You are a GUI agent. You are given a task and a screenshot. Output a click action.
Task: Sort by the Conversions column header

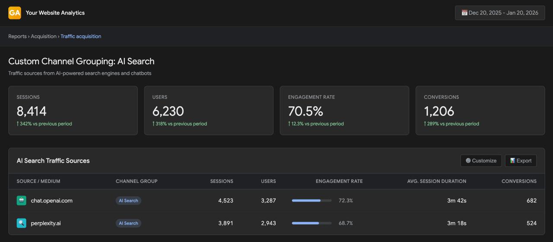click(x=519, y=181)
